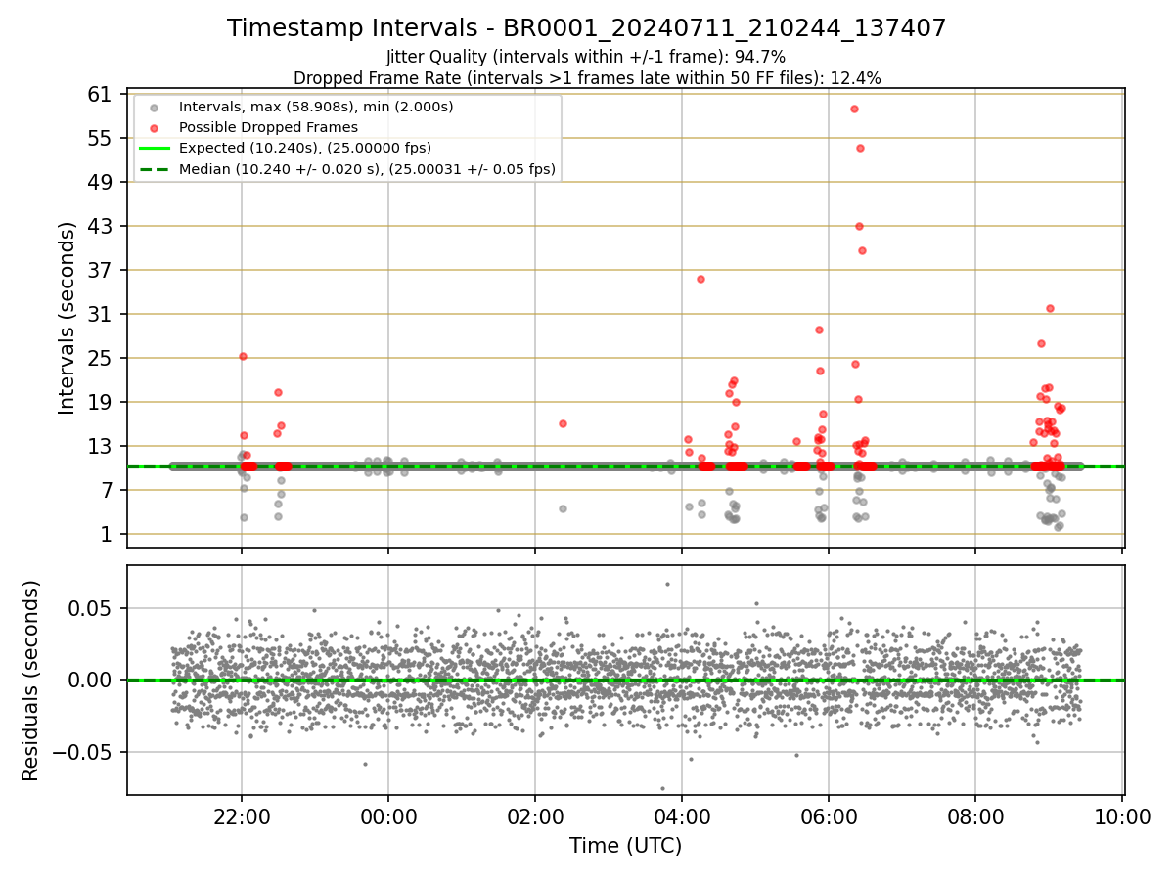Image resolution: width=1174 pixels, height=880 pixels.
Task: Click the red point near 25 seconds at 22:00
Action: pyautogui.click(x=243, y=356)
